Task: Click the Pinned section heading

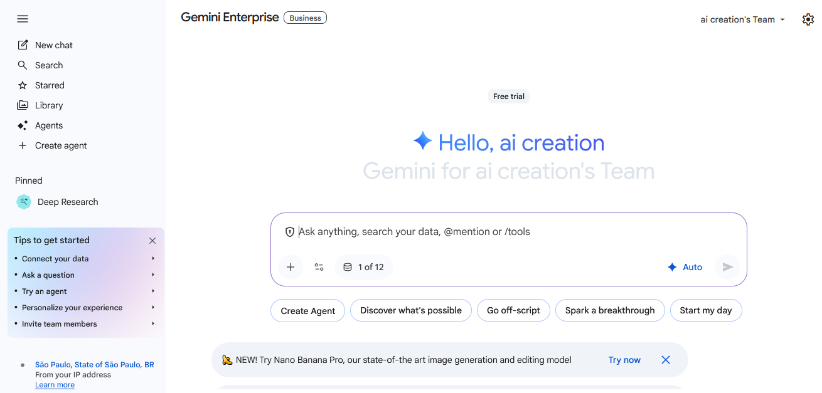Action: click(x=29, y=181)
